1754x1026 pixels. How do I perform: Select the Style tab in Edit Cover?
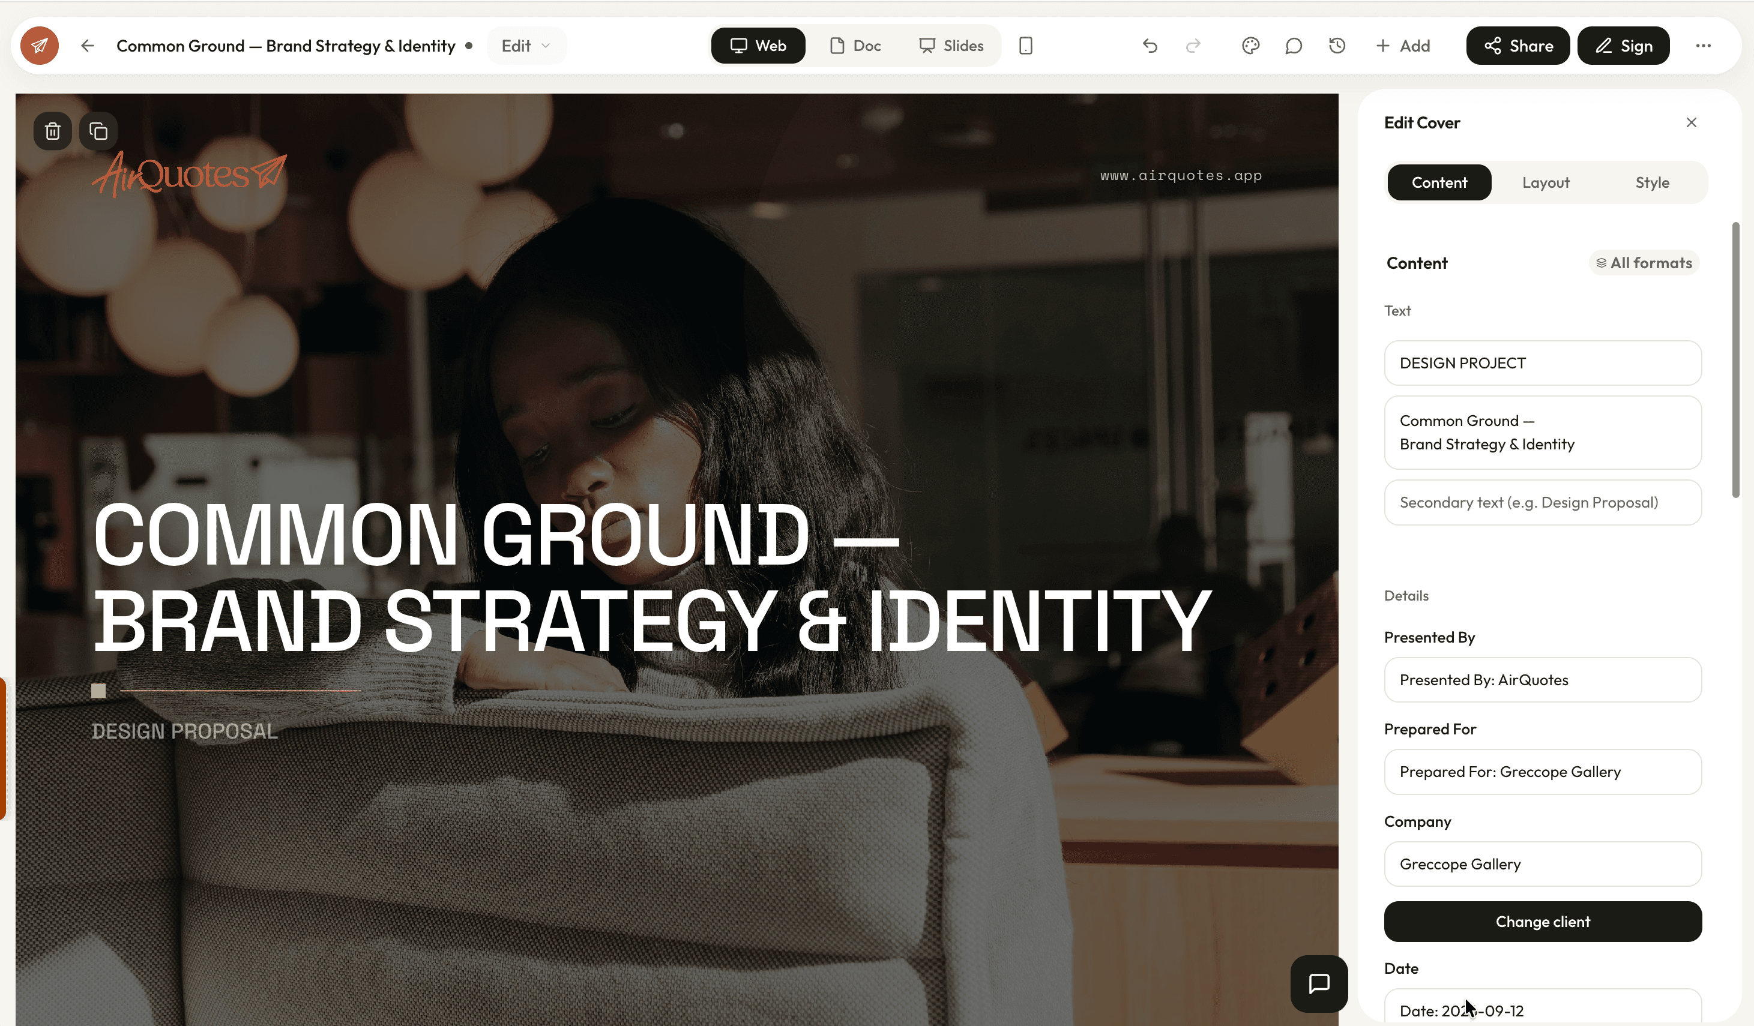(x=1653, y=182)
